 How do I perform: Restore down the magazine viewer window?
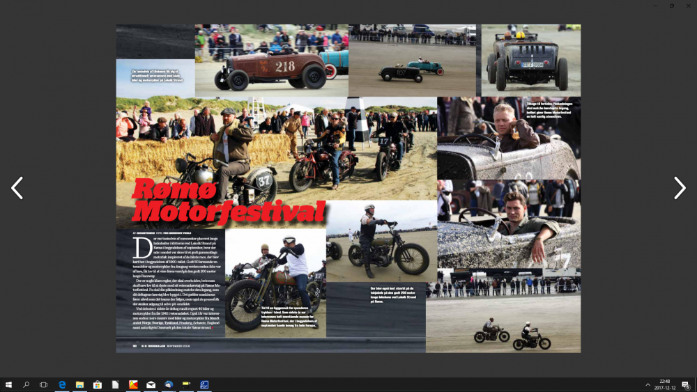pos(672,6)
